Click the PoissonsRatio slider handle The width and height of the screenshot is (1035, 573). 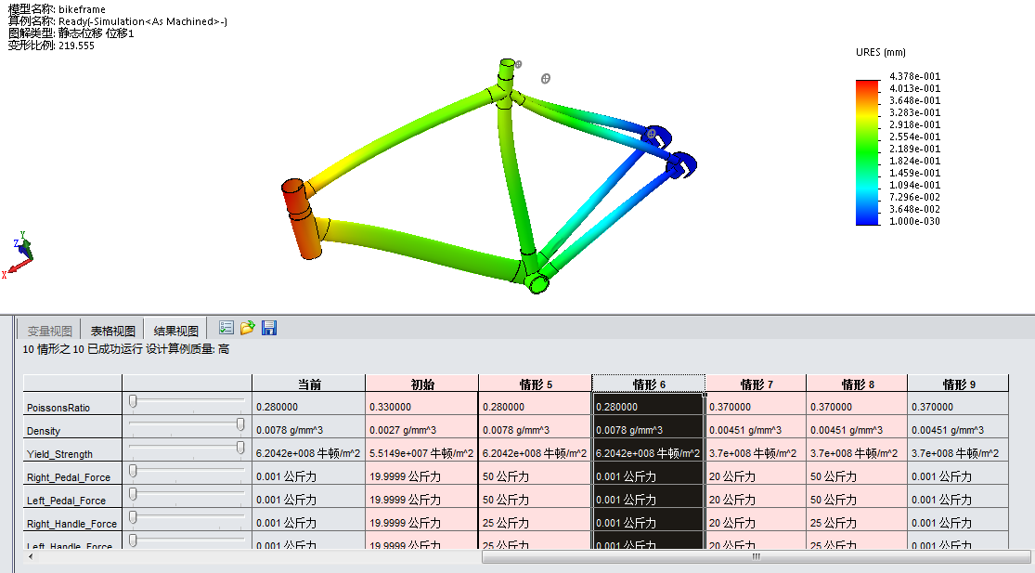133,401
